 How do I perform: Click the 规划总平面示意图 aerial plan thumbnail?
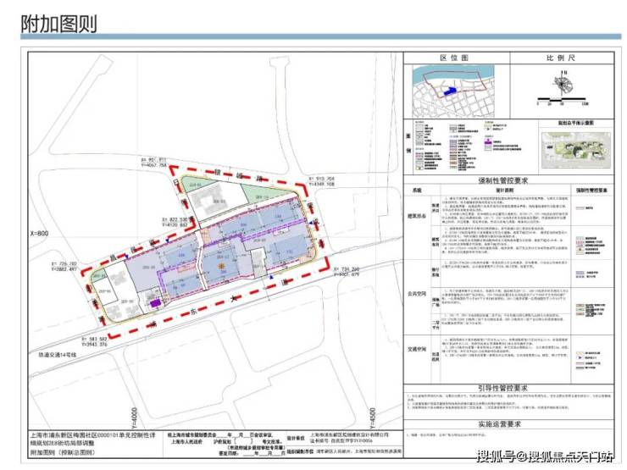576,150
